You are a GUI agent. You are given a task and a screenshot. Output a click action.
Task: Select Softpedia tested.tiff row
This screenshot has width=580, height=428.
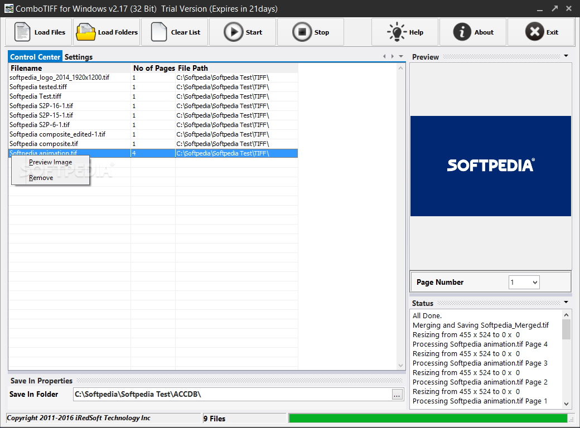153,87
